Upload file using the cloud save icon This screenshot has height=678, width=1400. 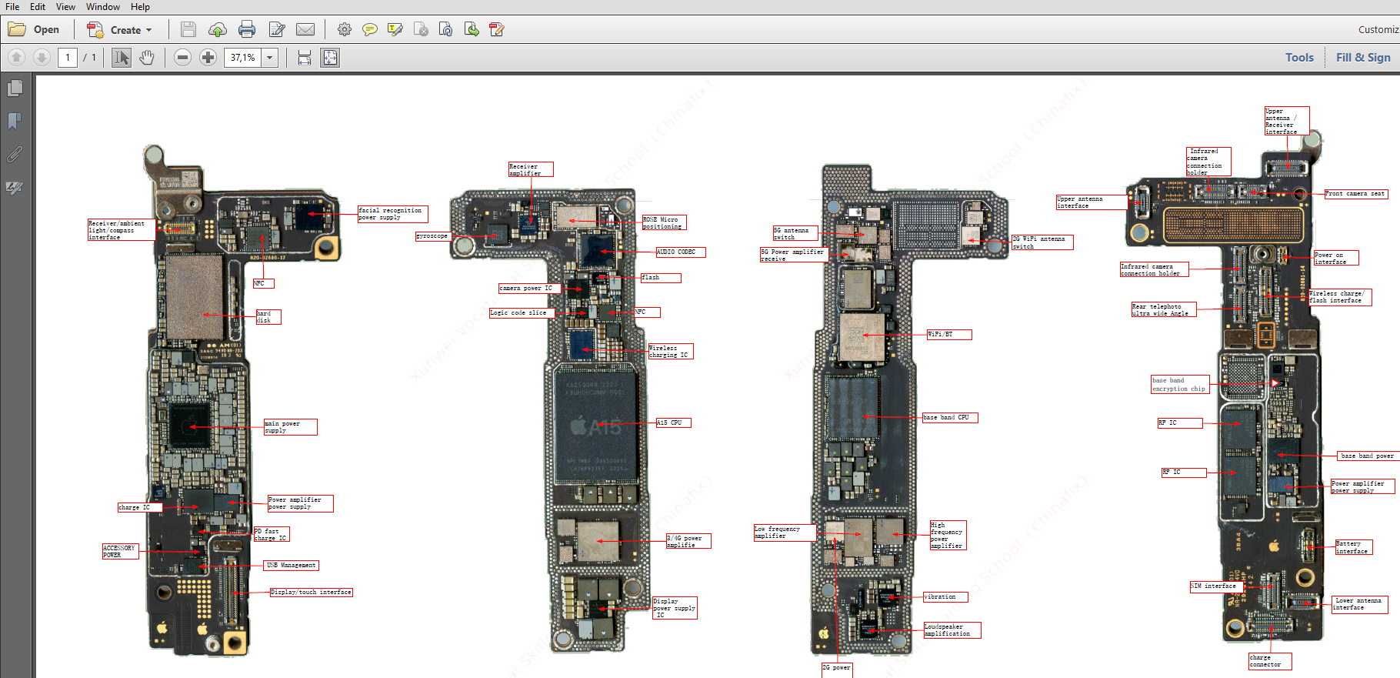218,30
